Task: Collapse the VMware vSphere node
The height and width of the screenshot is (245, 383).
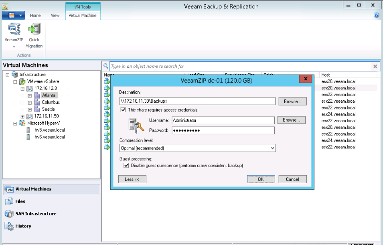Action: (15, 82)
